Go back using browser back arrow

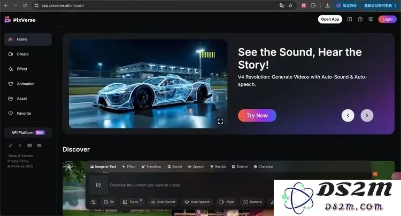(x=6, y=5)
